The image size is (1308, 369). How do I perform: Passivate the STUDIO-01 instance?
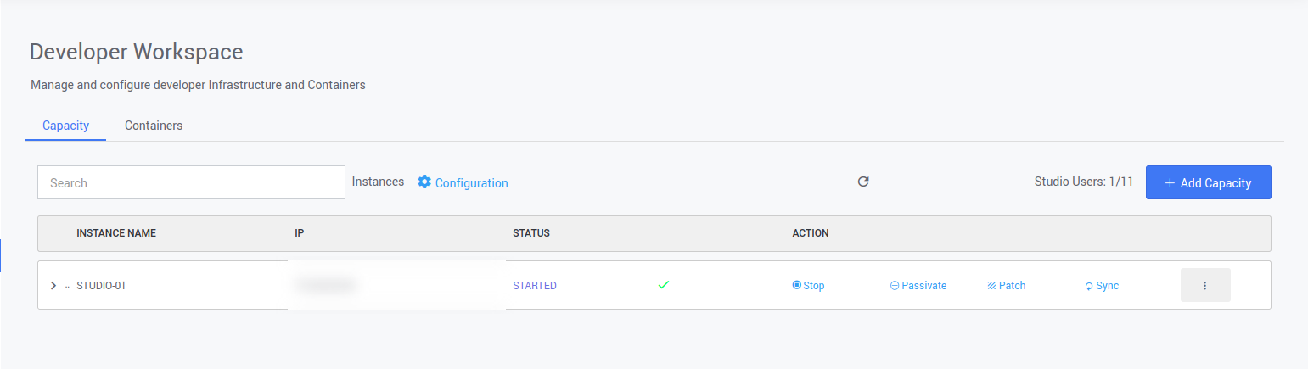(x=918, y=286)
